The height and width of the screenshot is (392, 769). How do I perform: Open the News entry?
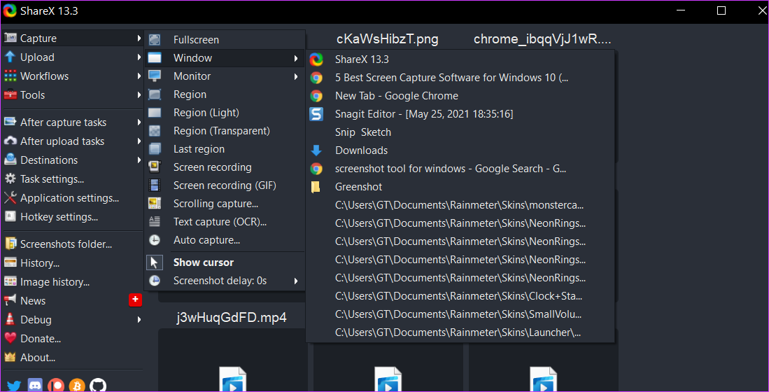(72, 300)
